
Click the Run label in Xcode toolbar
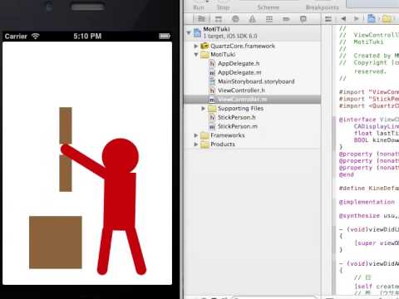pyautogui.click(x=199, y=7)
